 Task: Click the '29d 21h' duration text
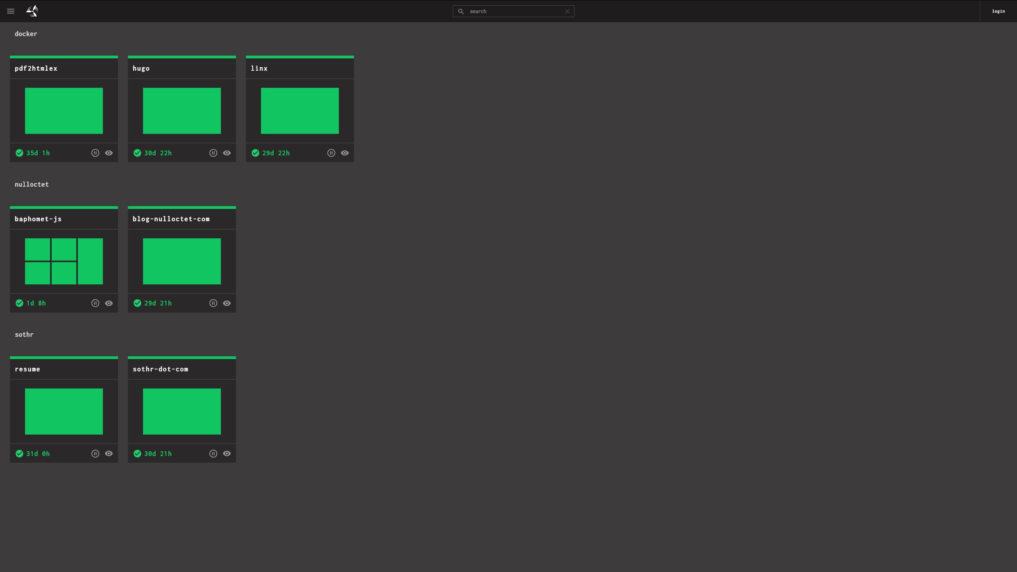point(158,303)
